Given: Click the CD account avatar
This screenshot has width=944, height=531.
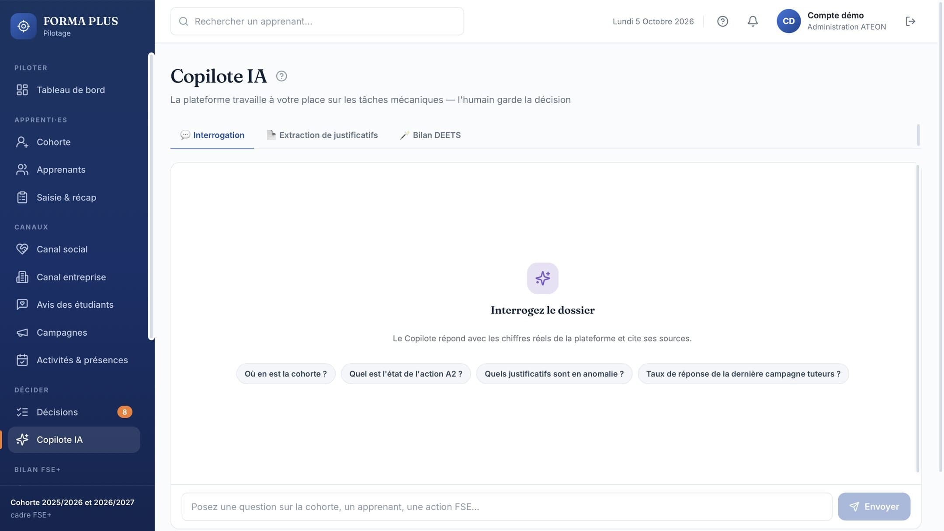Looking at the screenshot, I should coord(788,21).
